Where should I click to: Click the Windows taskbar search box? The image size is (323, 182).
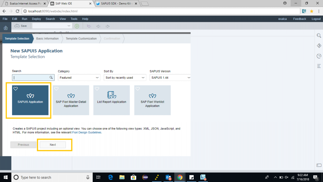coord(52,177)
